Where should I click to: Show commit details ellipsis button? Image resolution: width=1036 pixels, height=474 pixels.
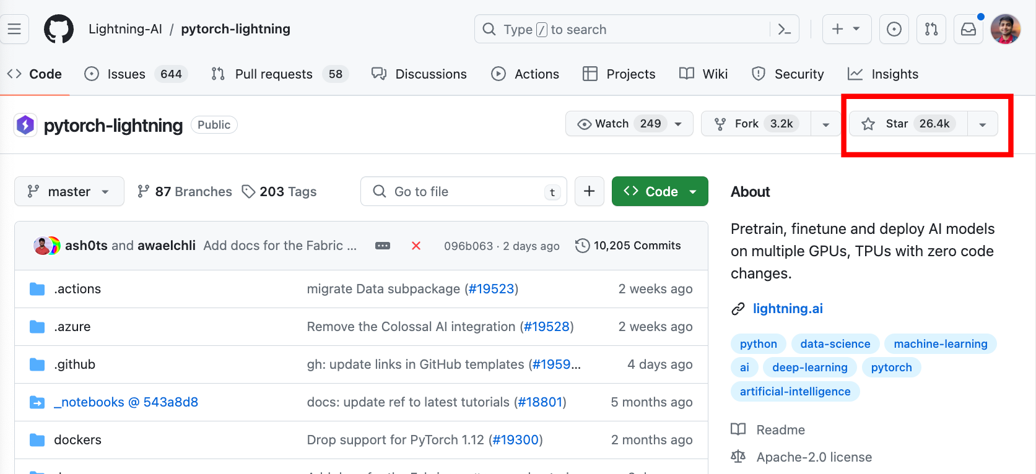click(383, 246)
